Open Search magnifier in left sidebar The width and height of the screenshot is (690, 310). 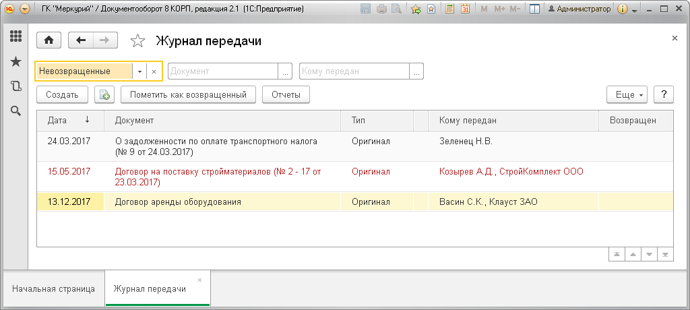point(16,111)
